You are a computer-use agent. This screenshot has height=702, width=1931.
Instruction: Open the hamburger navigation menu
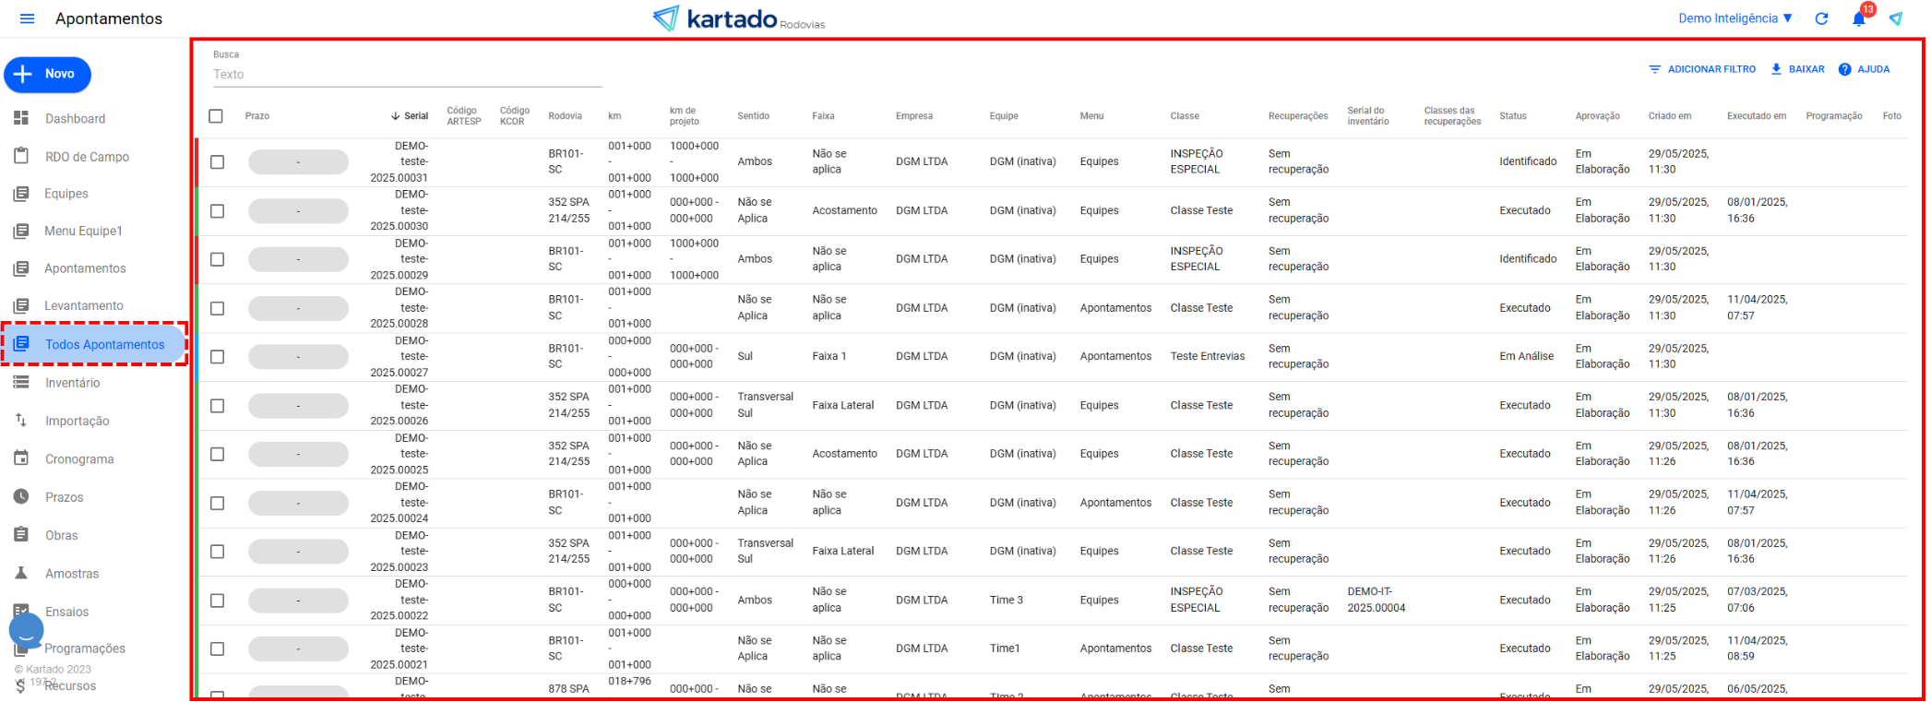tap(27, 18)
